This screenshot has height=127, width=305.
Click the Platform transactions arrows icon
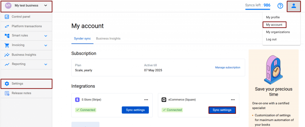coord(7,26)
